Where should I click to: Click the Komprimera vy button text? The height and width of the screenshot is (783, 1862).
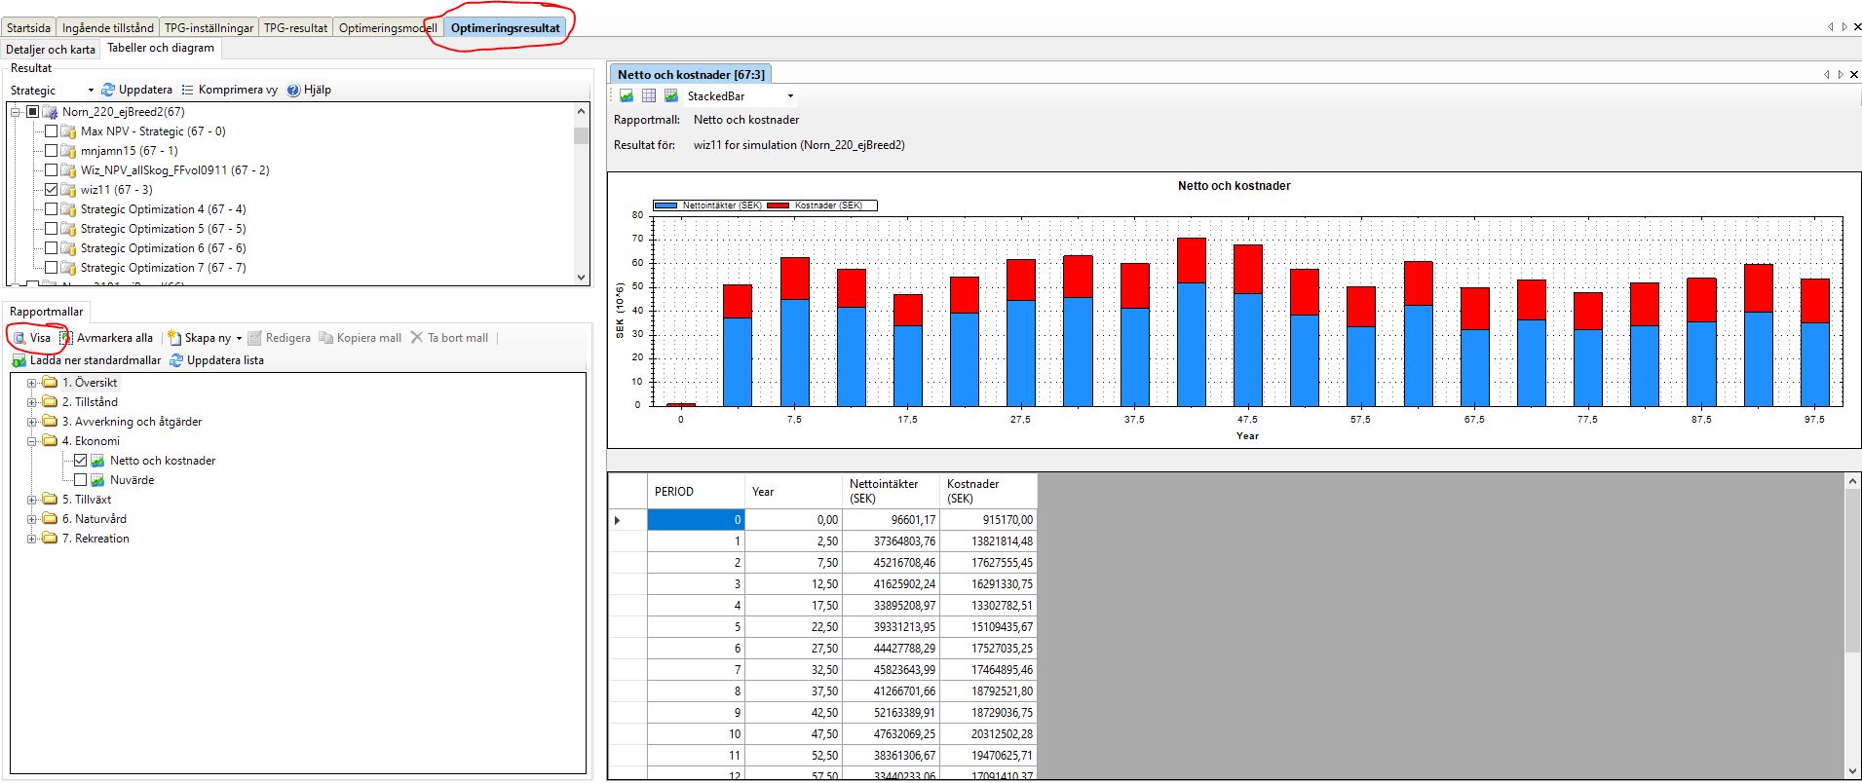pyautogui.click(x=238, y=90)
